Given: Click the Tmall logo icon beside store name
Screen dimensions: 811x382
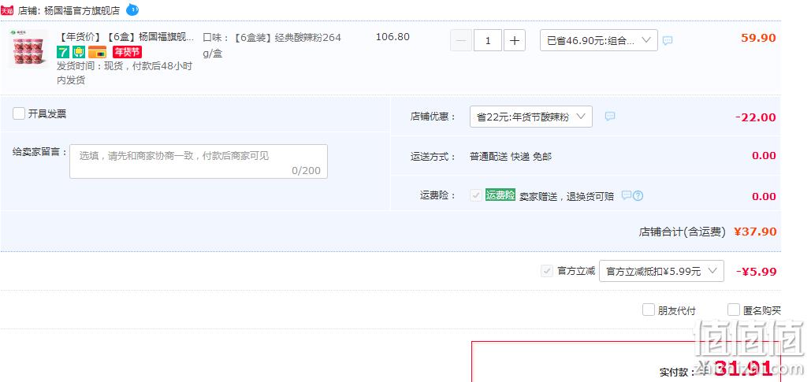Looking at the screenshot, I should click(7, 9).
